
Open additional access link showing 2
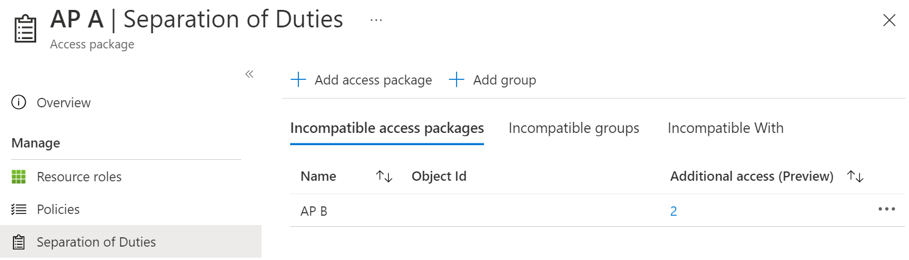coord(673,211)
